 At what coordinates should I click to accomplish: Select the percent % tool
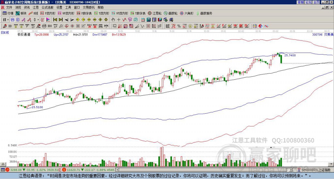click(179, 26)
